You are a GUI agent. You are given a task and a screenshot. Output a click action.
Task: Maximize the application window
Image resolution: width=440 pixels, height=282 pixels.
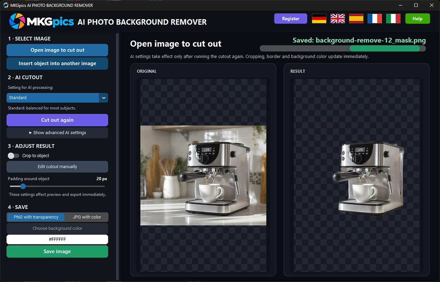point(416,5)
